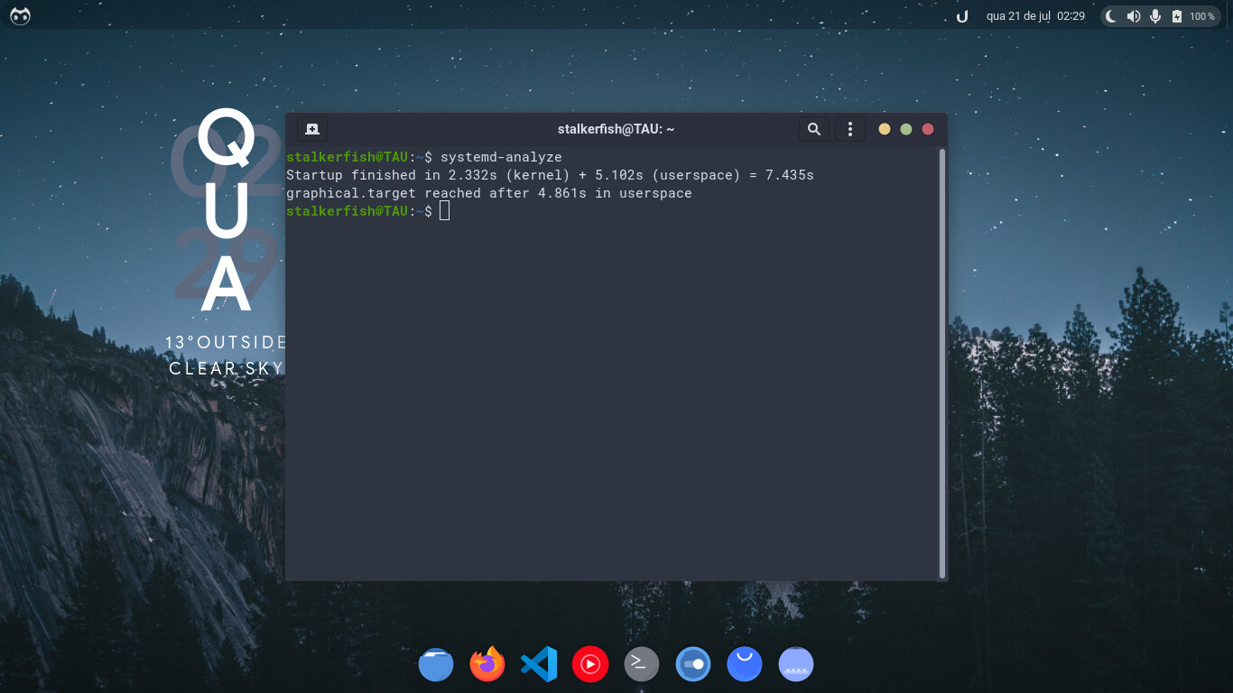Screen dimensions: 1233x693
Task: Open the last light-blue dock icon
Action: 796,665
